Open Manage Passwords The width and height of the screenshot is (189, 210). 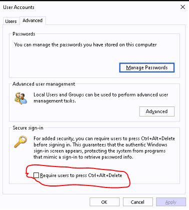point(147,67)
